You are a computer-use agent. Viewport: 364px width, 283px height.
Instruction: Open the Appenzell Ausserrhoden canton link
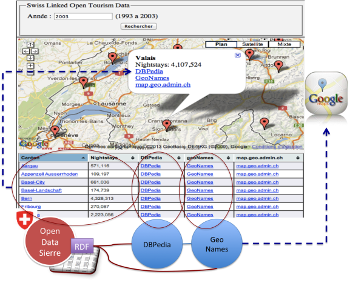click(x=50, y=174)
